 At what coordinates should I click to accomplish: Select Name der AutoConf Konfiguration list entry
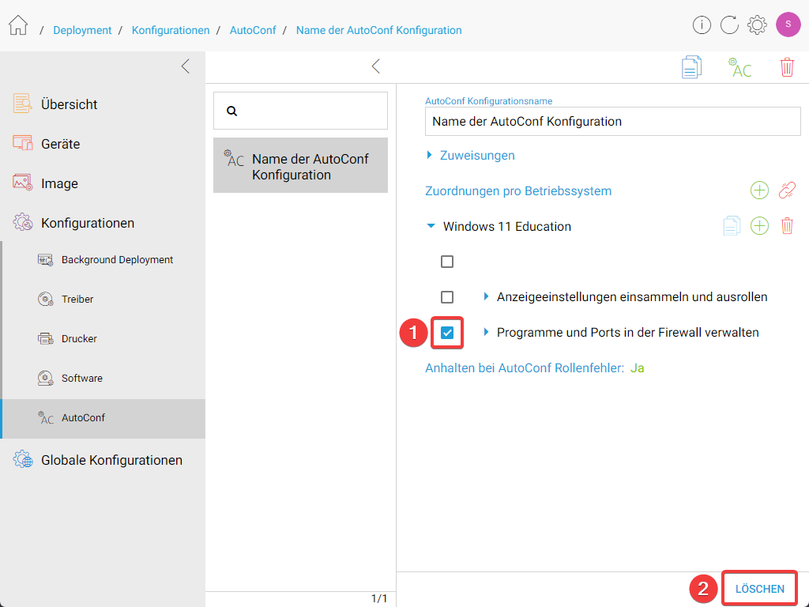300,165
